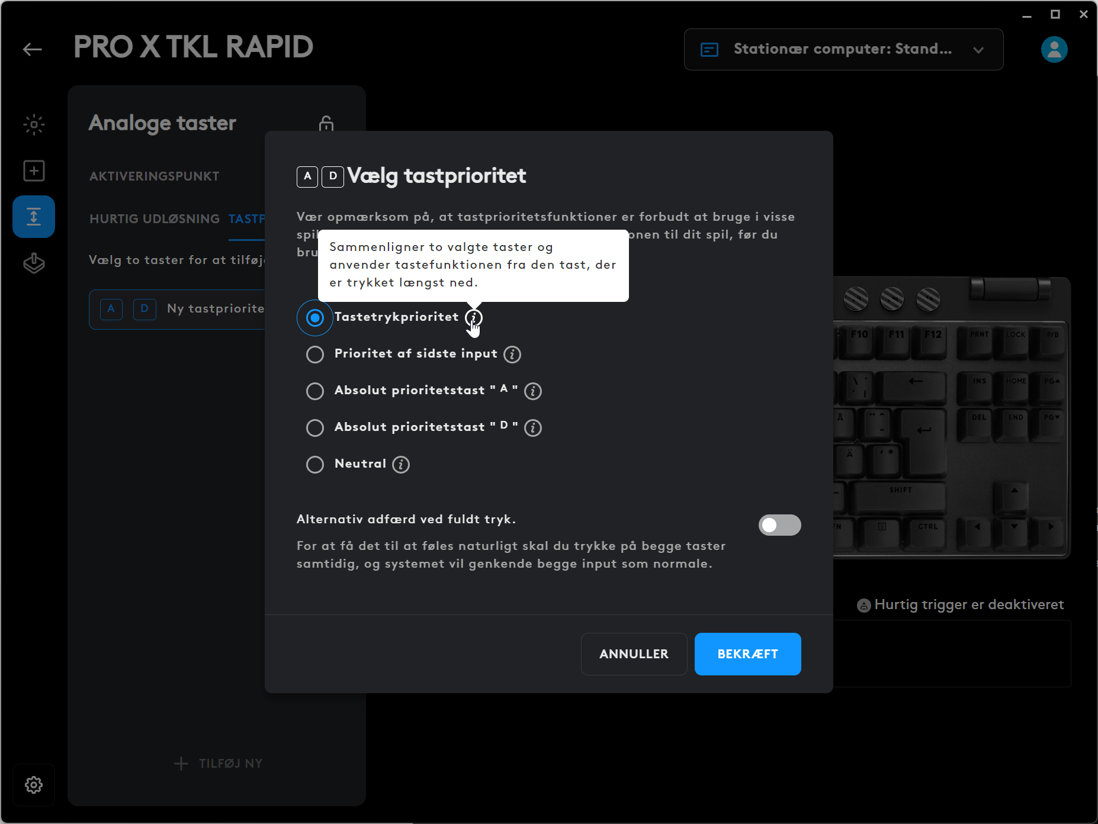Image resolution: width=1098 pixels, height=824 pixels.
Task: Click the plus icon beside TILFØJ NY
Action: point(181,764)
